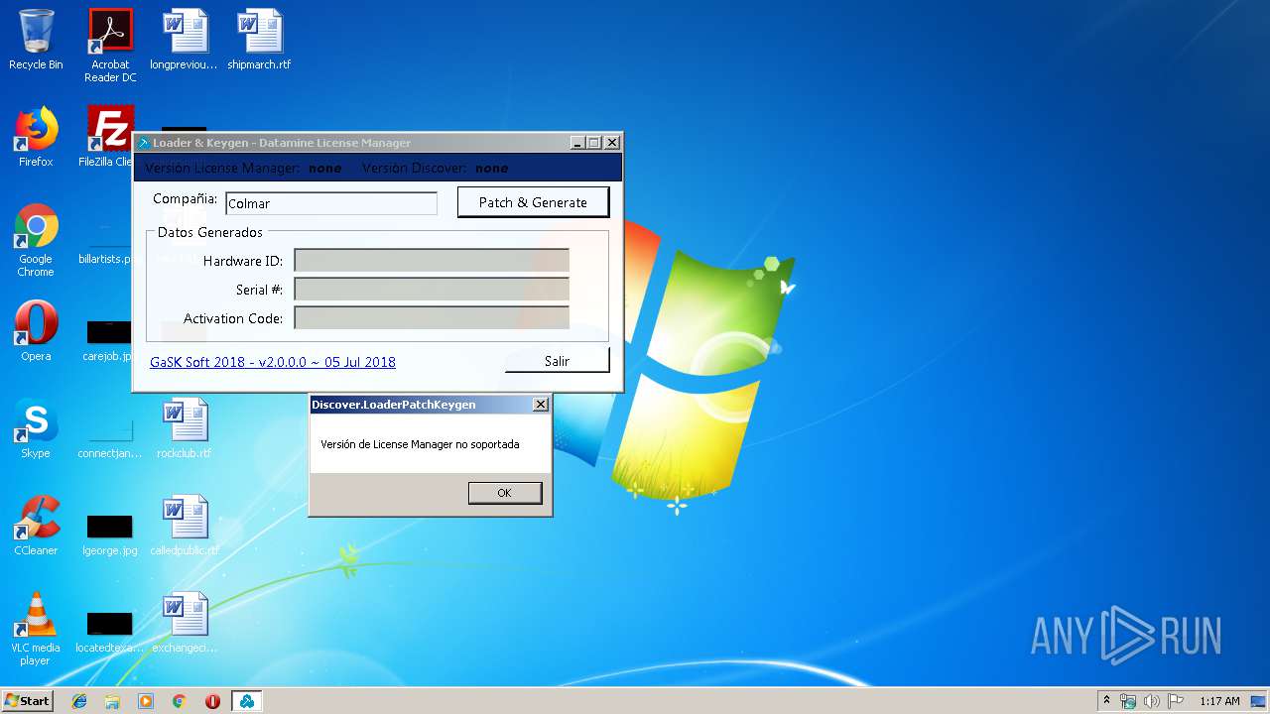Screen dimensions: 1270x714
Task: Open the GaSK Soft 2018 link
Action: [273, 362]
